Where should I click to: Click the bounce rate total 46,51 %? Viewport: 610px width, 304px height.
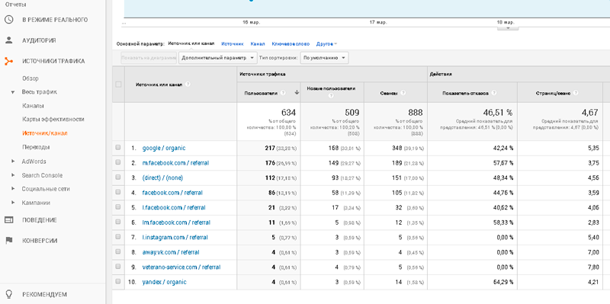(498, 113)
